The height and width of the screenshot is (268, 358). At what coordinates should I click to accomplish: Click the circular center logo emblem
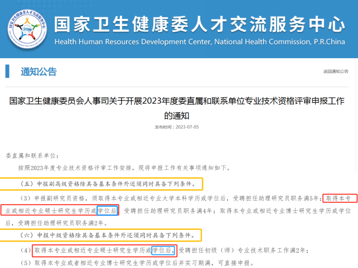coord(27,29)
